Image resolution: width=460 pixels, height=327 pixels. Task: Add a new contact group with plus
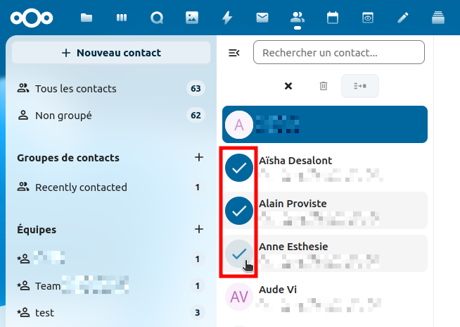[x=199, y=158]
